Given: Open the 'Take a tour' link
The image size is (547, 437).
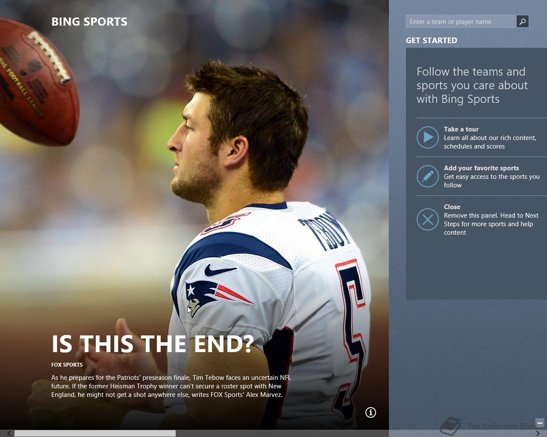Looking at the screenshot, I should [x=461, y=129].
